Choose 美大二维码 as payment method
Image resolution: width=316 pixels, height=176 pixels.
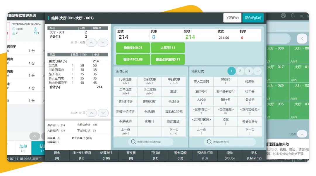coord(201,81)
